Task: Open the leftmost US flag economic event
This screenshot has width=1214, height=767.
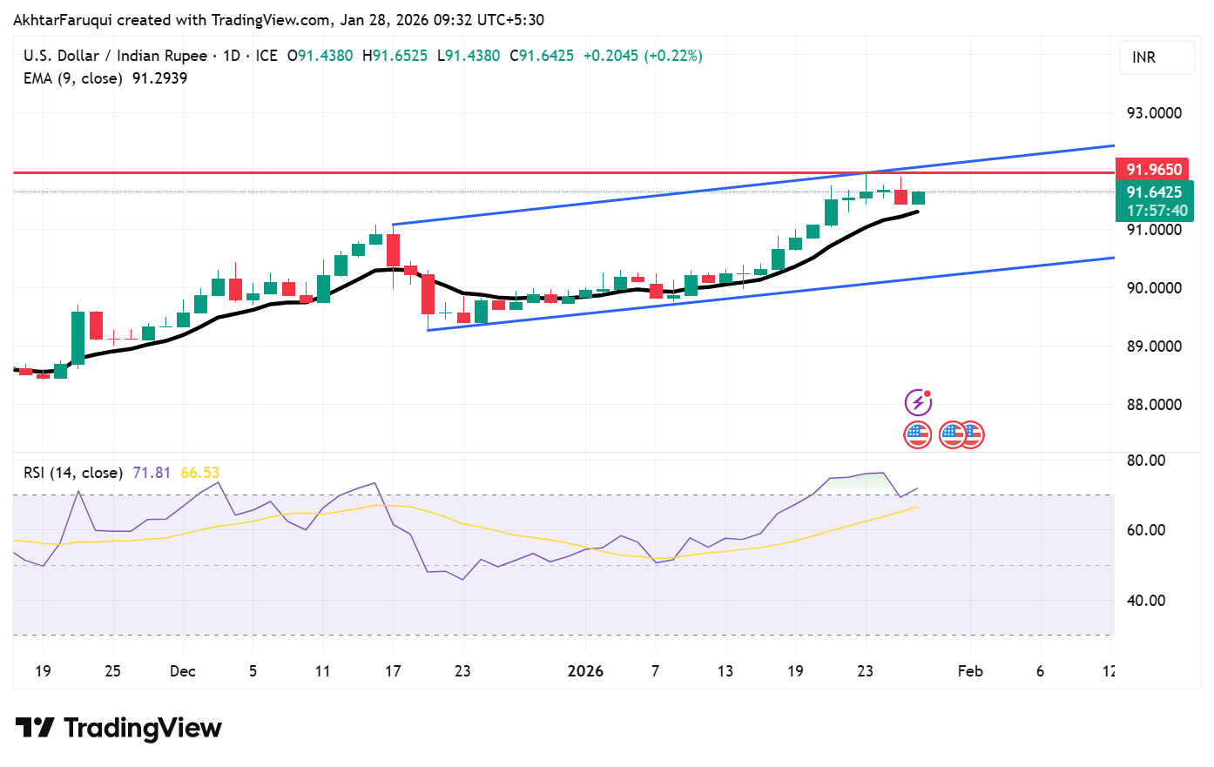Action: point(918,434)
